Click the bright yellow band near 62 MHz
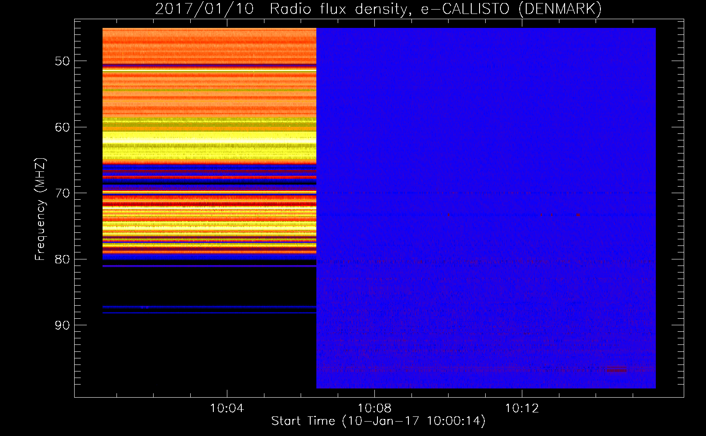This screenshot has width=706, height=436. [x=209, y=137]
